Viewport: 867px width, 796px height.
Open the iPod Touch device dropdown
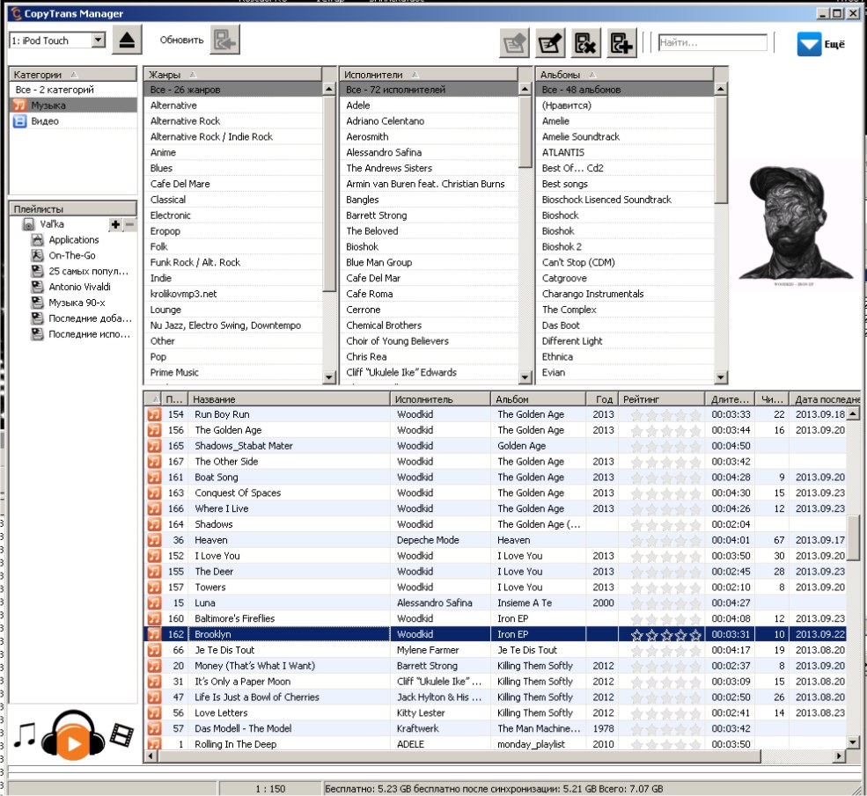(98, 40)
